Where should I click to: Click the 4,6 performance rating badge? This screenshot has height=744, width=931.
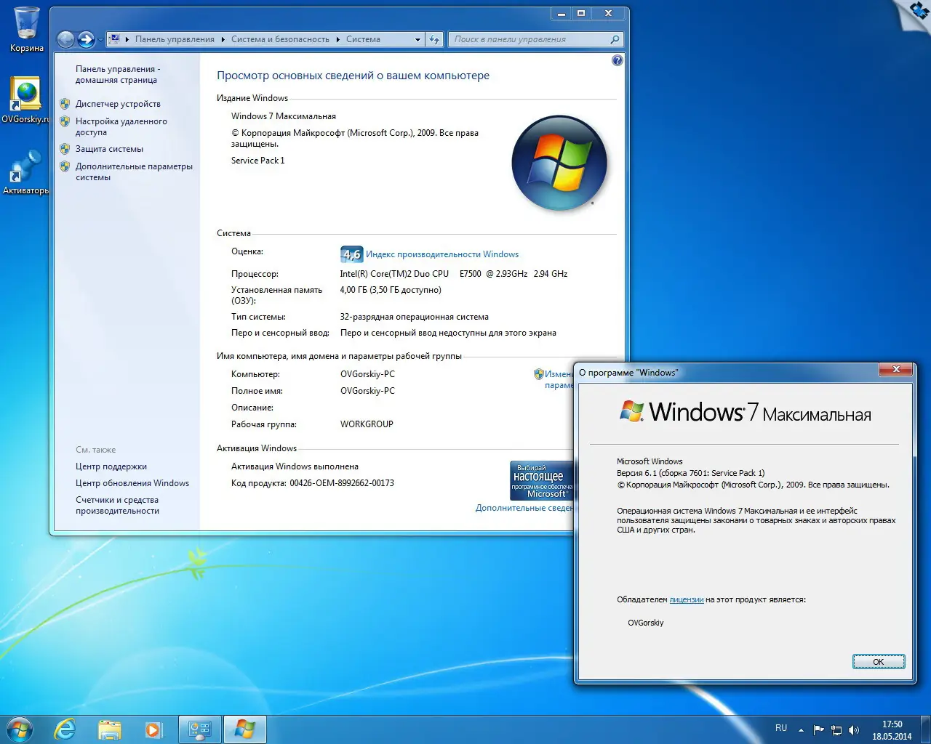tap(351, 254)
